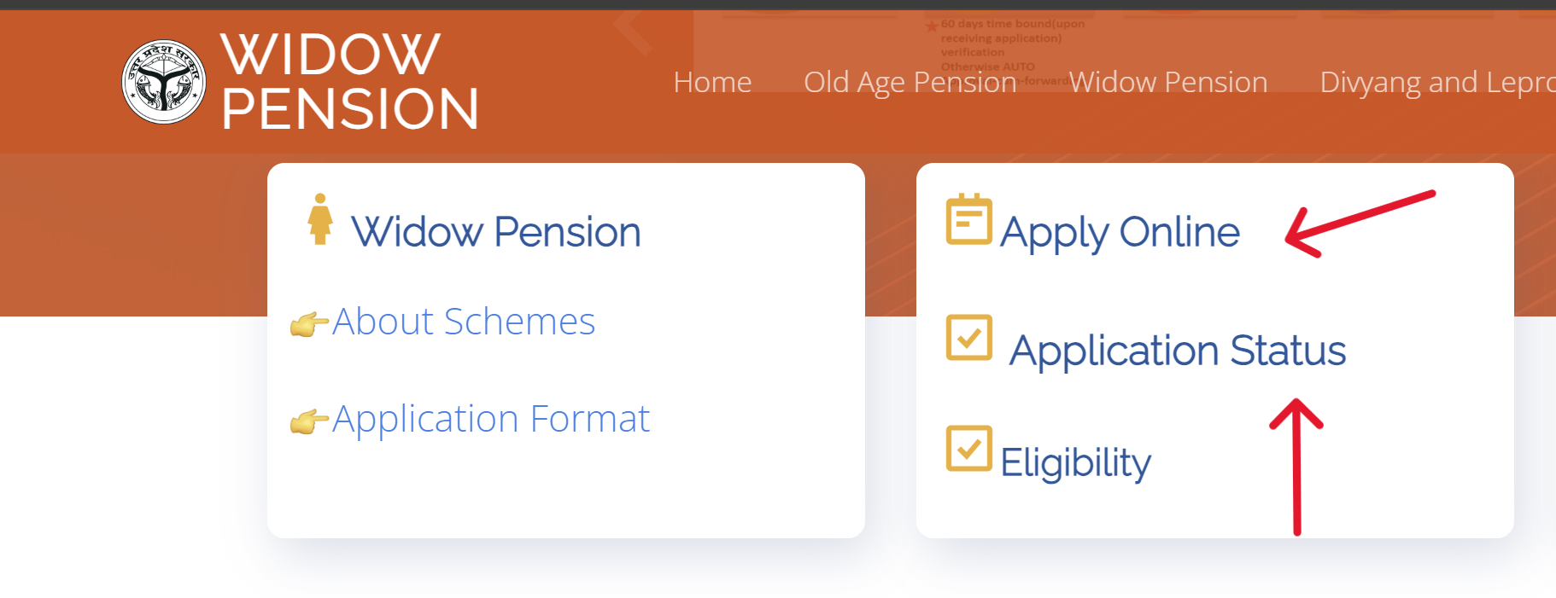Open the Application Status page

(1179, 349)
